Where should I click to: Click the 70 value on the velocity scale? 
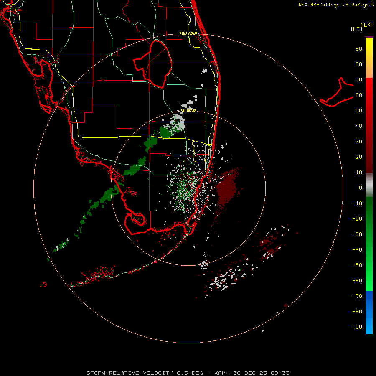[359, 80]
